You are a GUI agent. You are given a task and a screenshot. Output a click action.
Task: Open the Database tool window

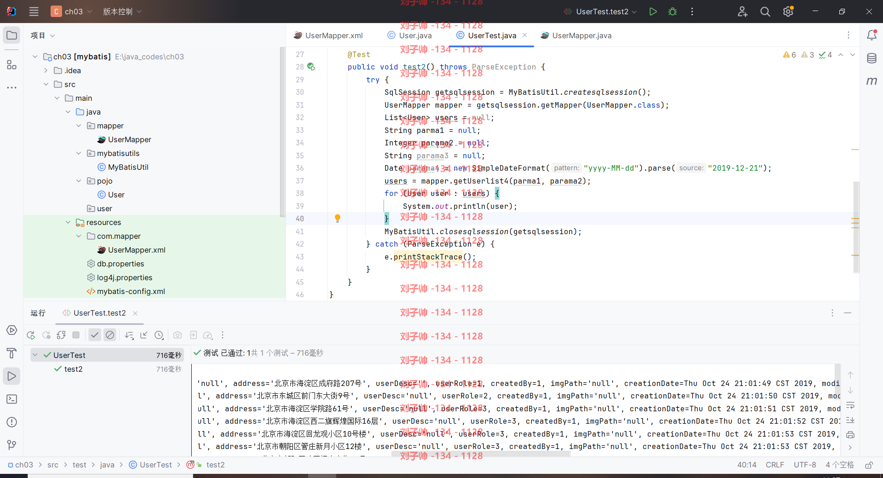pos(872,58)
